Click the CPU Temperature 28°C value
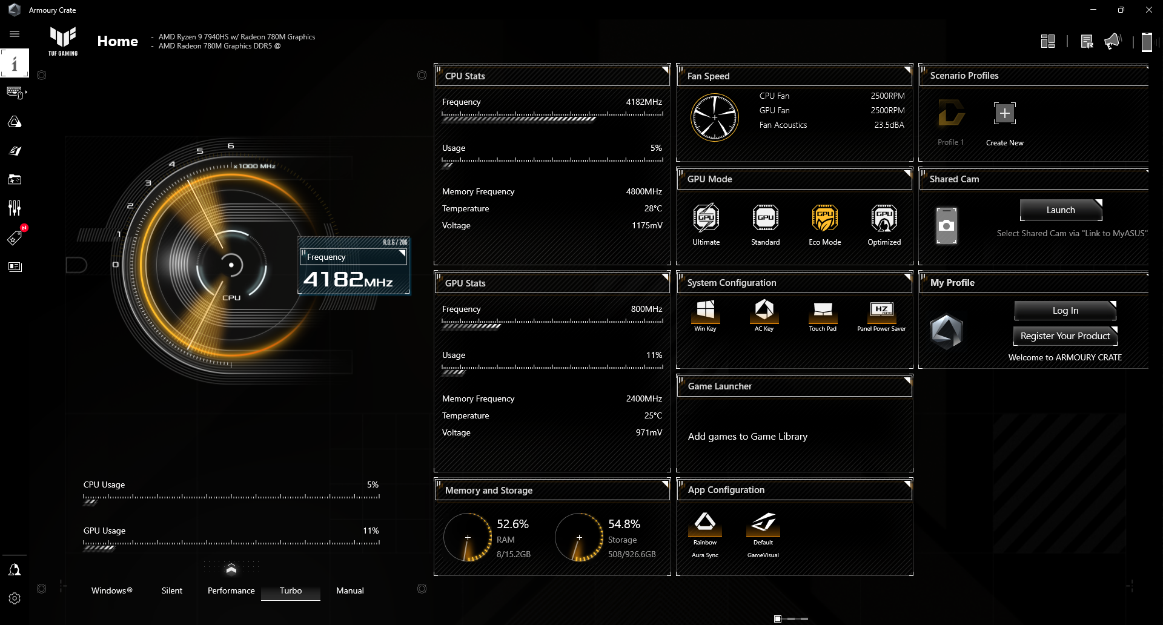The height and width of the screenshot is (625, 1163). (x=653, y=208)
